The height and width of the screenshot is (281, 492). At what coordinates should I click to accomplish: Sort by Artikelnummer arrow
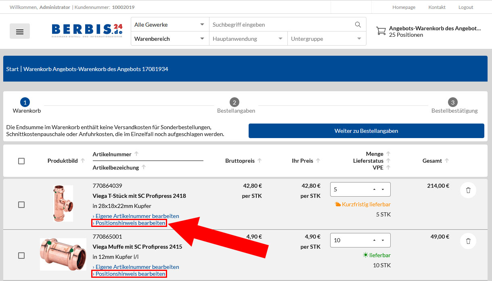[x=136, y=154]
